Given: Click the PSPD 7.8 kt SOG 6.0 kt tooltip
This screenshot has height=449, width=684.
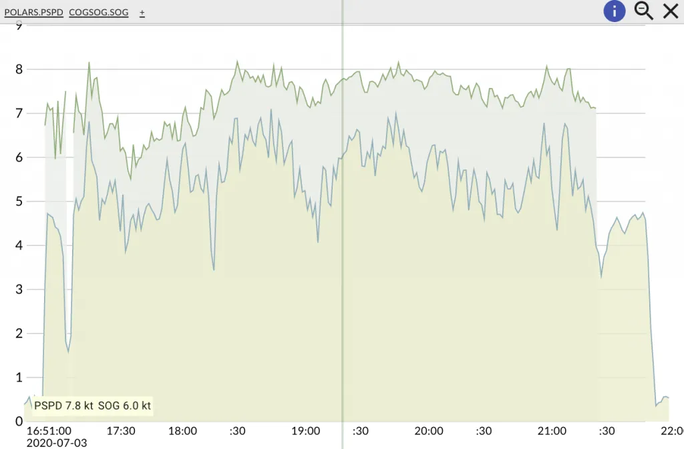Looking at the screenshot, I should [92, 405].
